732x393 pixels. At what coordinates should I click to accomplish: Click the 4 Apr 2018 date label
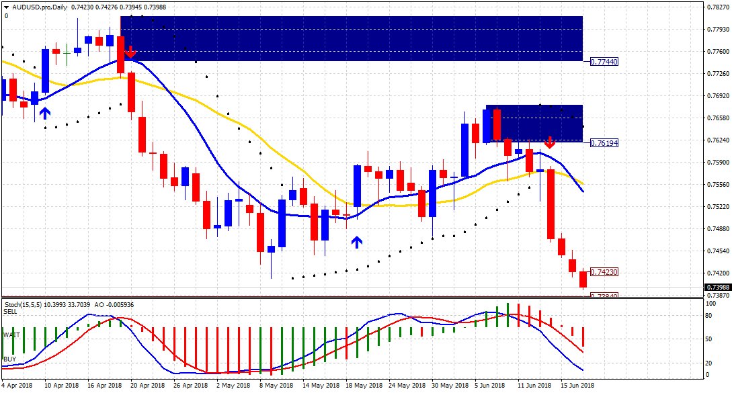point(17,386)
